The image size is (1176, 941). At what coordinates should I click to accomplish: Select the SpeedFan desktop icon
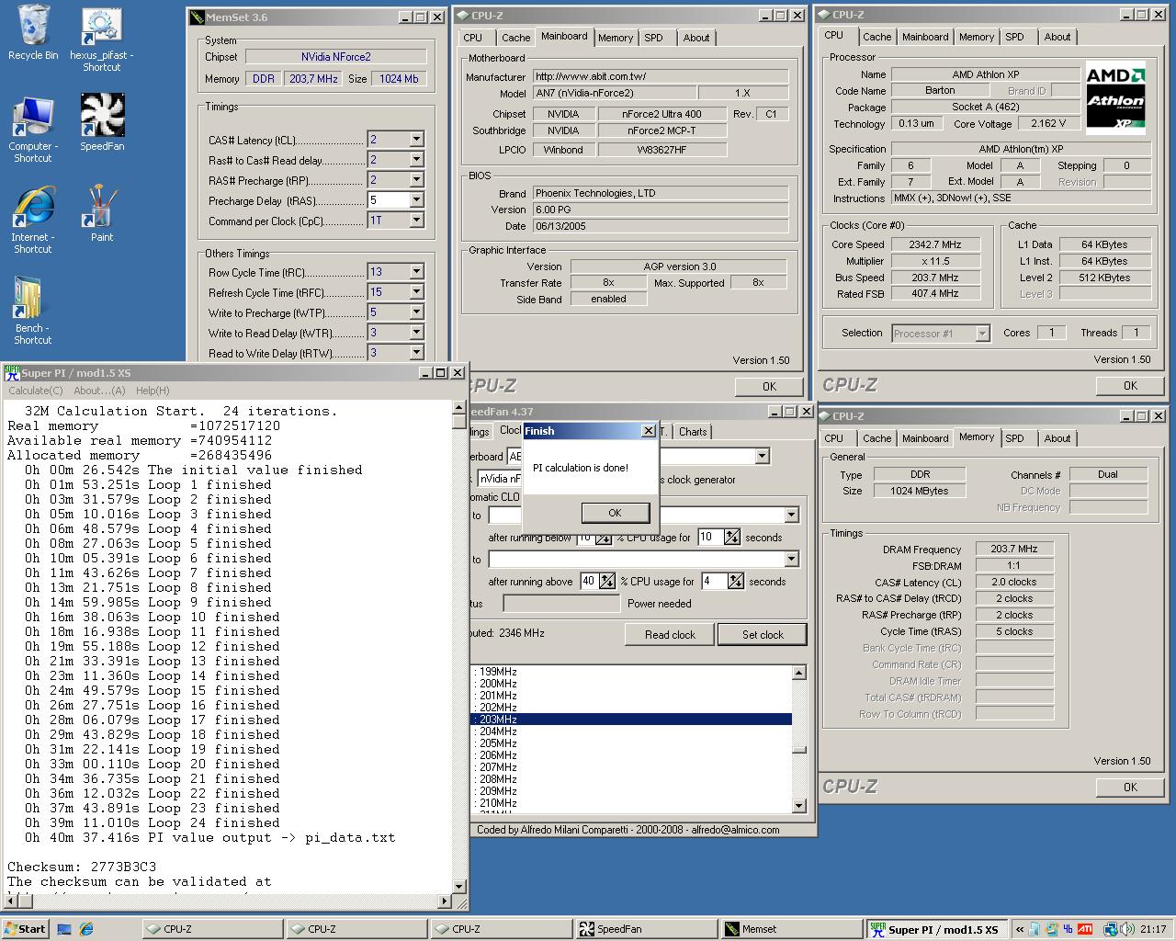[102, 121]
